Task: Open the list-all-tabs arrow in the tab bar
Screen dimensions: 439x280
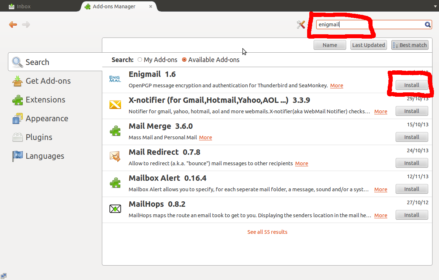Action: 435,6
